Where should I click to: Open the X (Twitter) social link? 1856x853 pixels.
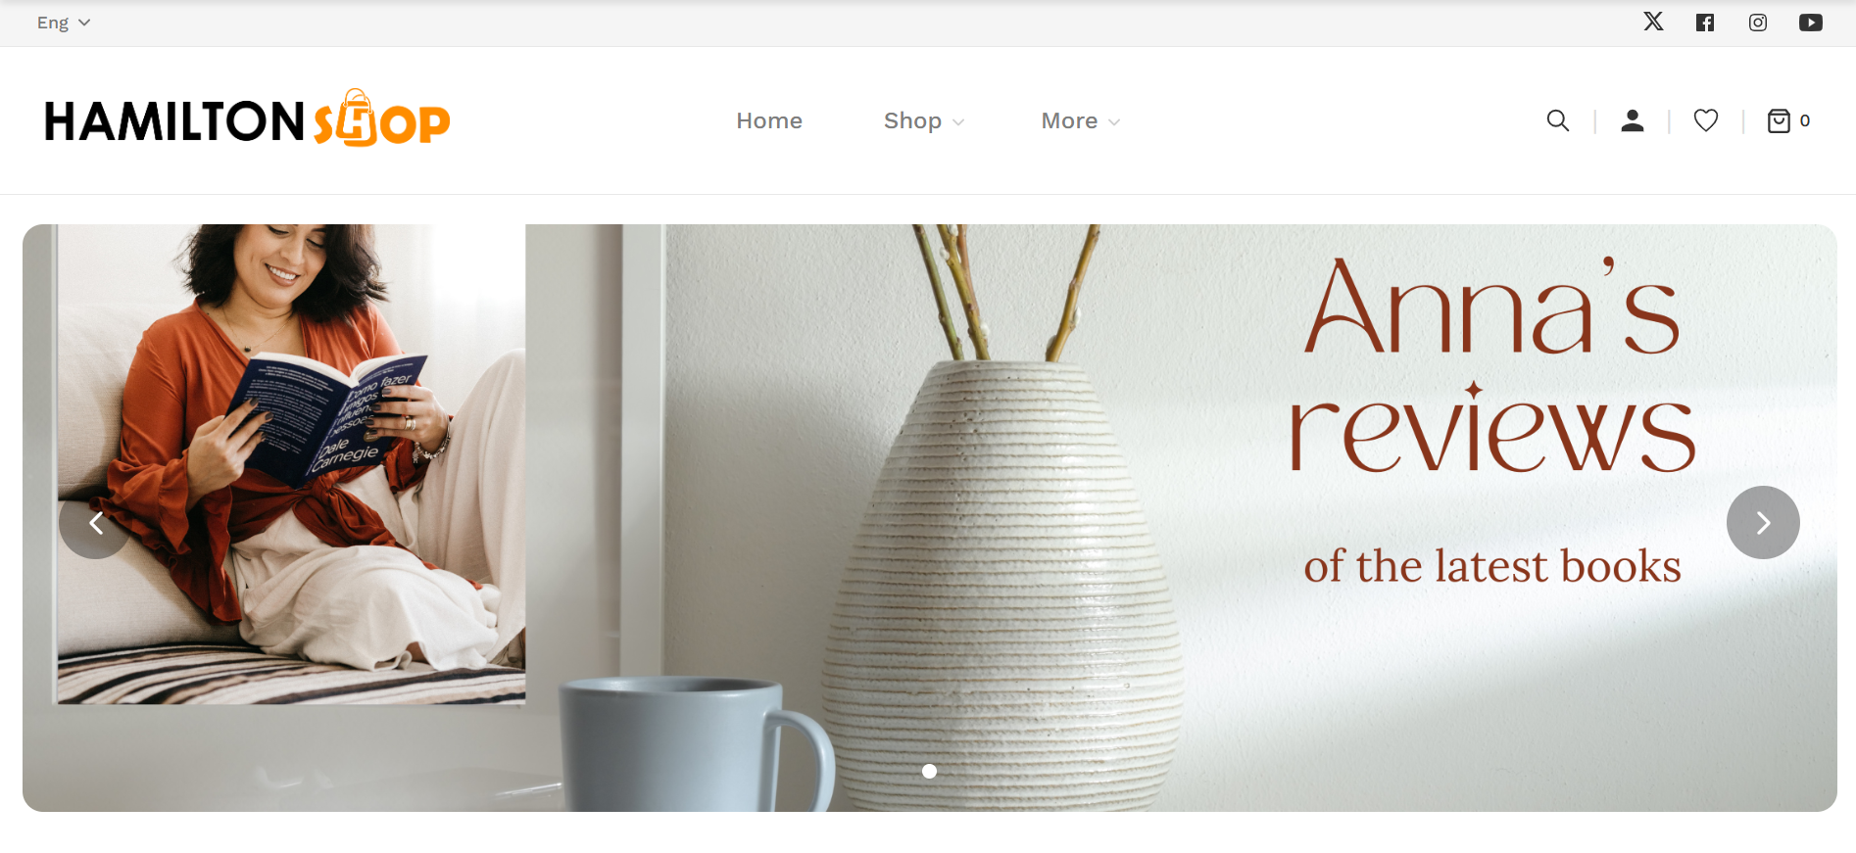pyautogui.click(x=1653, y=22)
